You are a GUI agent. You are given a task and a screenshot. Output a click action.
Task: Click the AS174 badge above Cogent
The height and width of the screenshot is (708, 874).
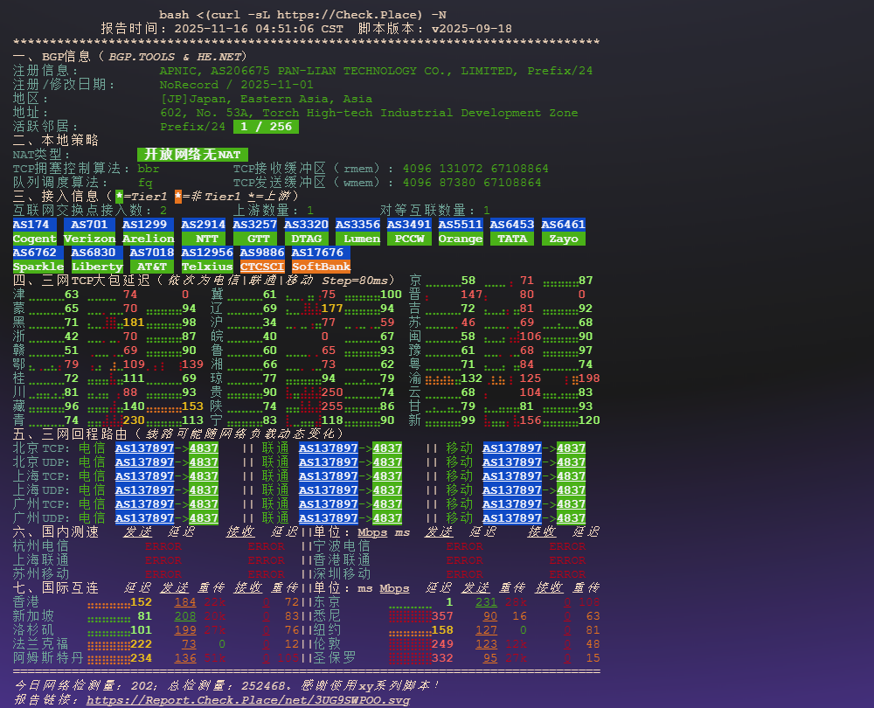click(35, 225)
